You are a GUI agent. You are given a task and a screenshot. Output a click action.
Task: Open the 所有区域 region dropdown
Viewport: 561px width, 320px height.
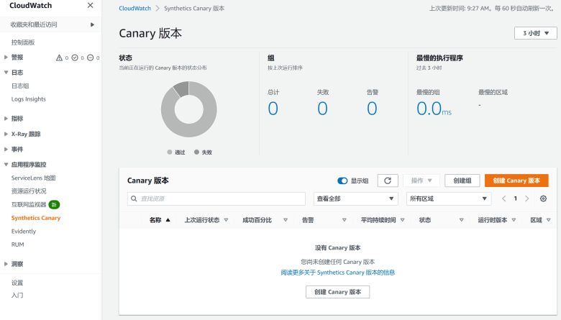point(449,198)
